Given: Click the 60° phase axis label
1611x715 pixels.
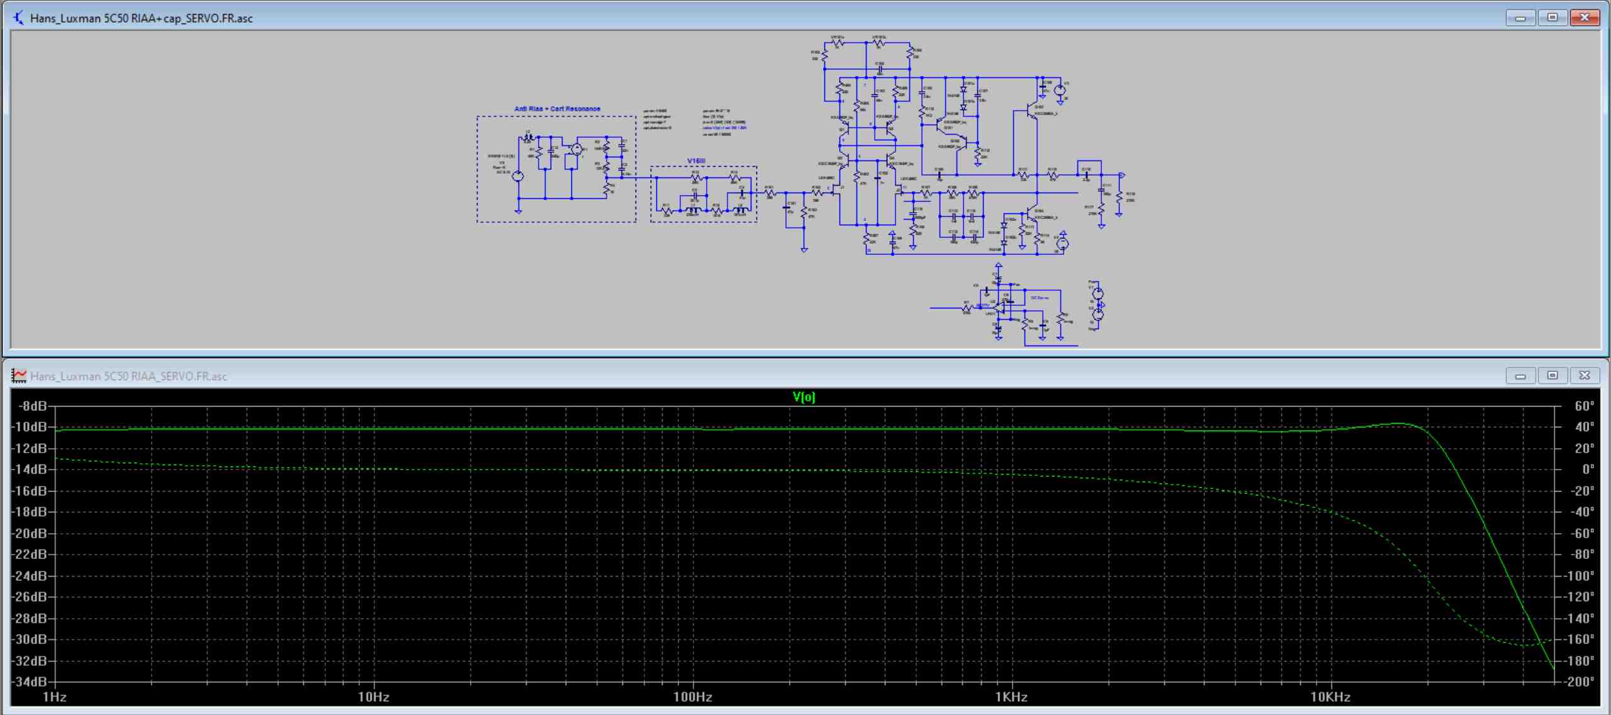Looking at the screenshot, I should point(1585,406).
